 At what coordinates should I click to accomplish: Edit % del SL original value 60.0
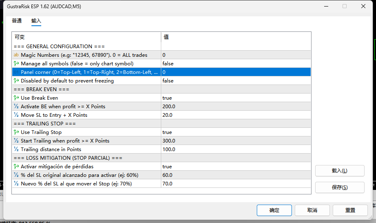(236, 175)
